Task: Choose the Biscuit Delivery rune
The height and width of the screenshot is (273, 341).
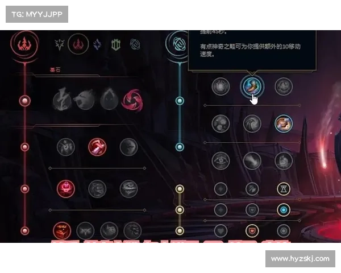Action: pyautogui.click(x=284, y=123)
